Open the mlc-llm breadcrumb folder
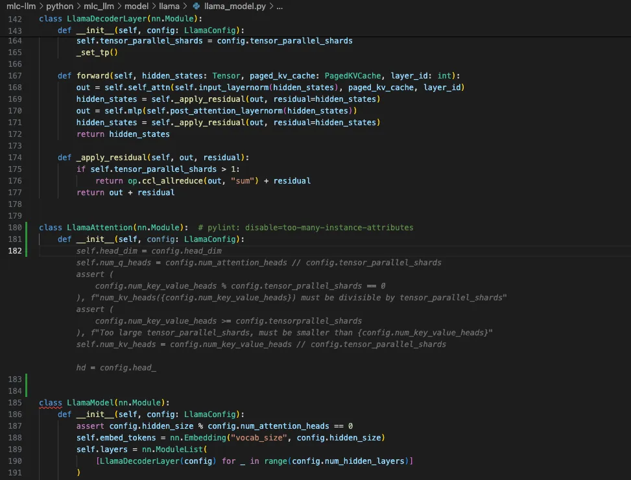This screenshot has height=480, width=631. [21, 6]
